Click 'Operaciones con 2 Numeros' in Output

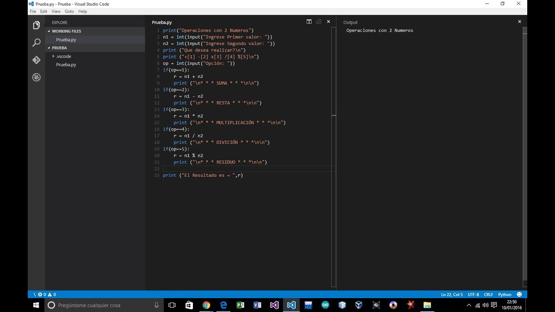(379, 30)
